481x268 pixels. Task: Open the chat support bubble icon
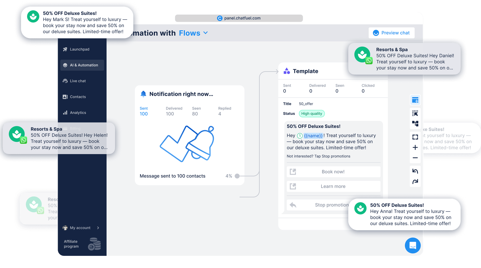click(x=413, y=245)
